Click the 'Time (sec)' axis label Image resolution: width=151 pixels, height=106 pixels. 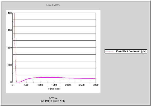(54, 89)
